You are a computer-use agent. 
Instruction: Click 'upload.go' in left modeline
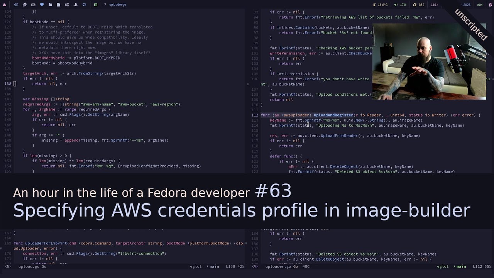[x=29, y=266]
